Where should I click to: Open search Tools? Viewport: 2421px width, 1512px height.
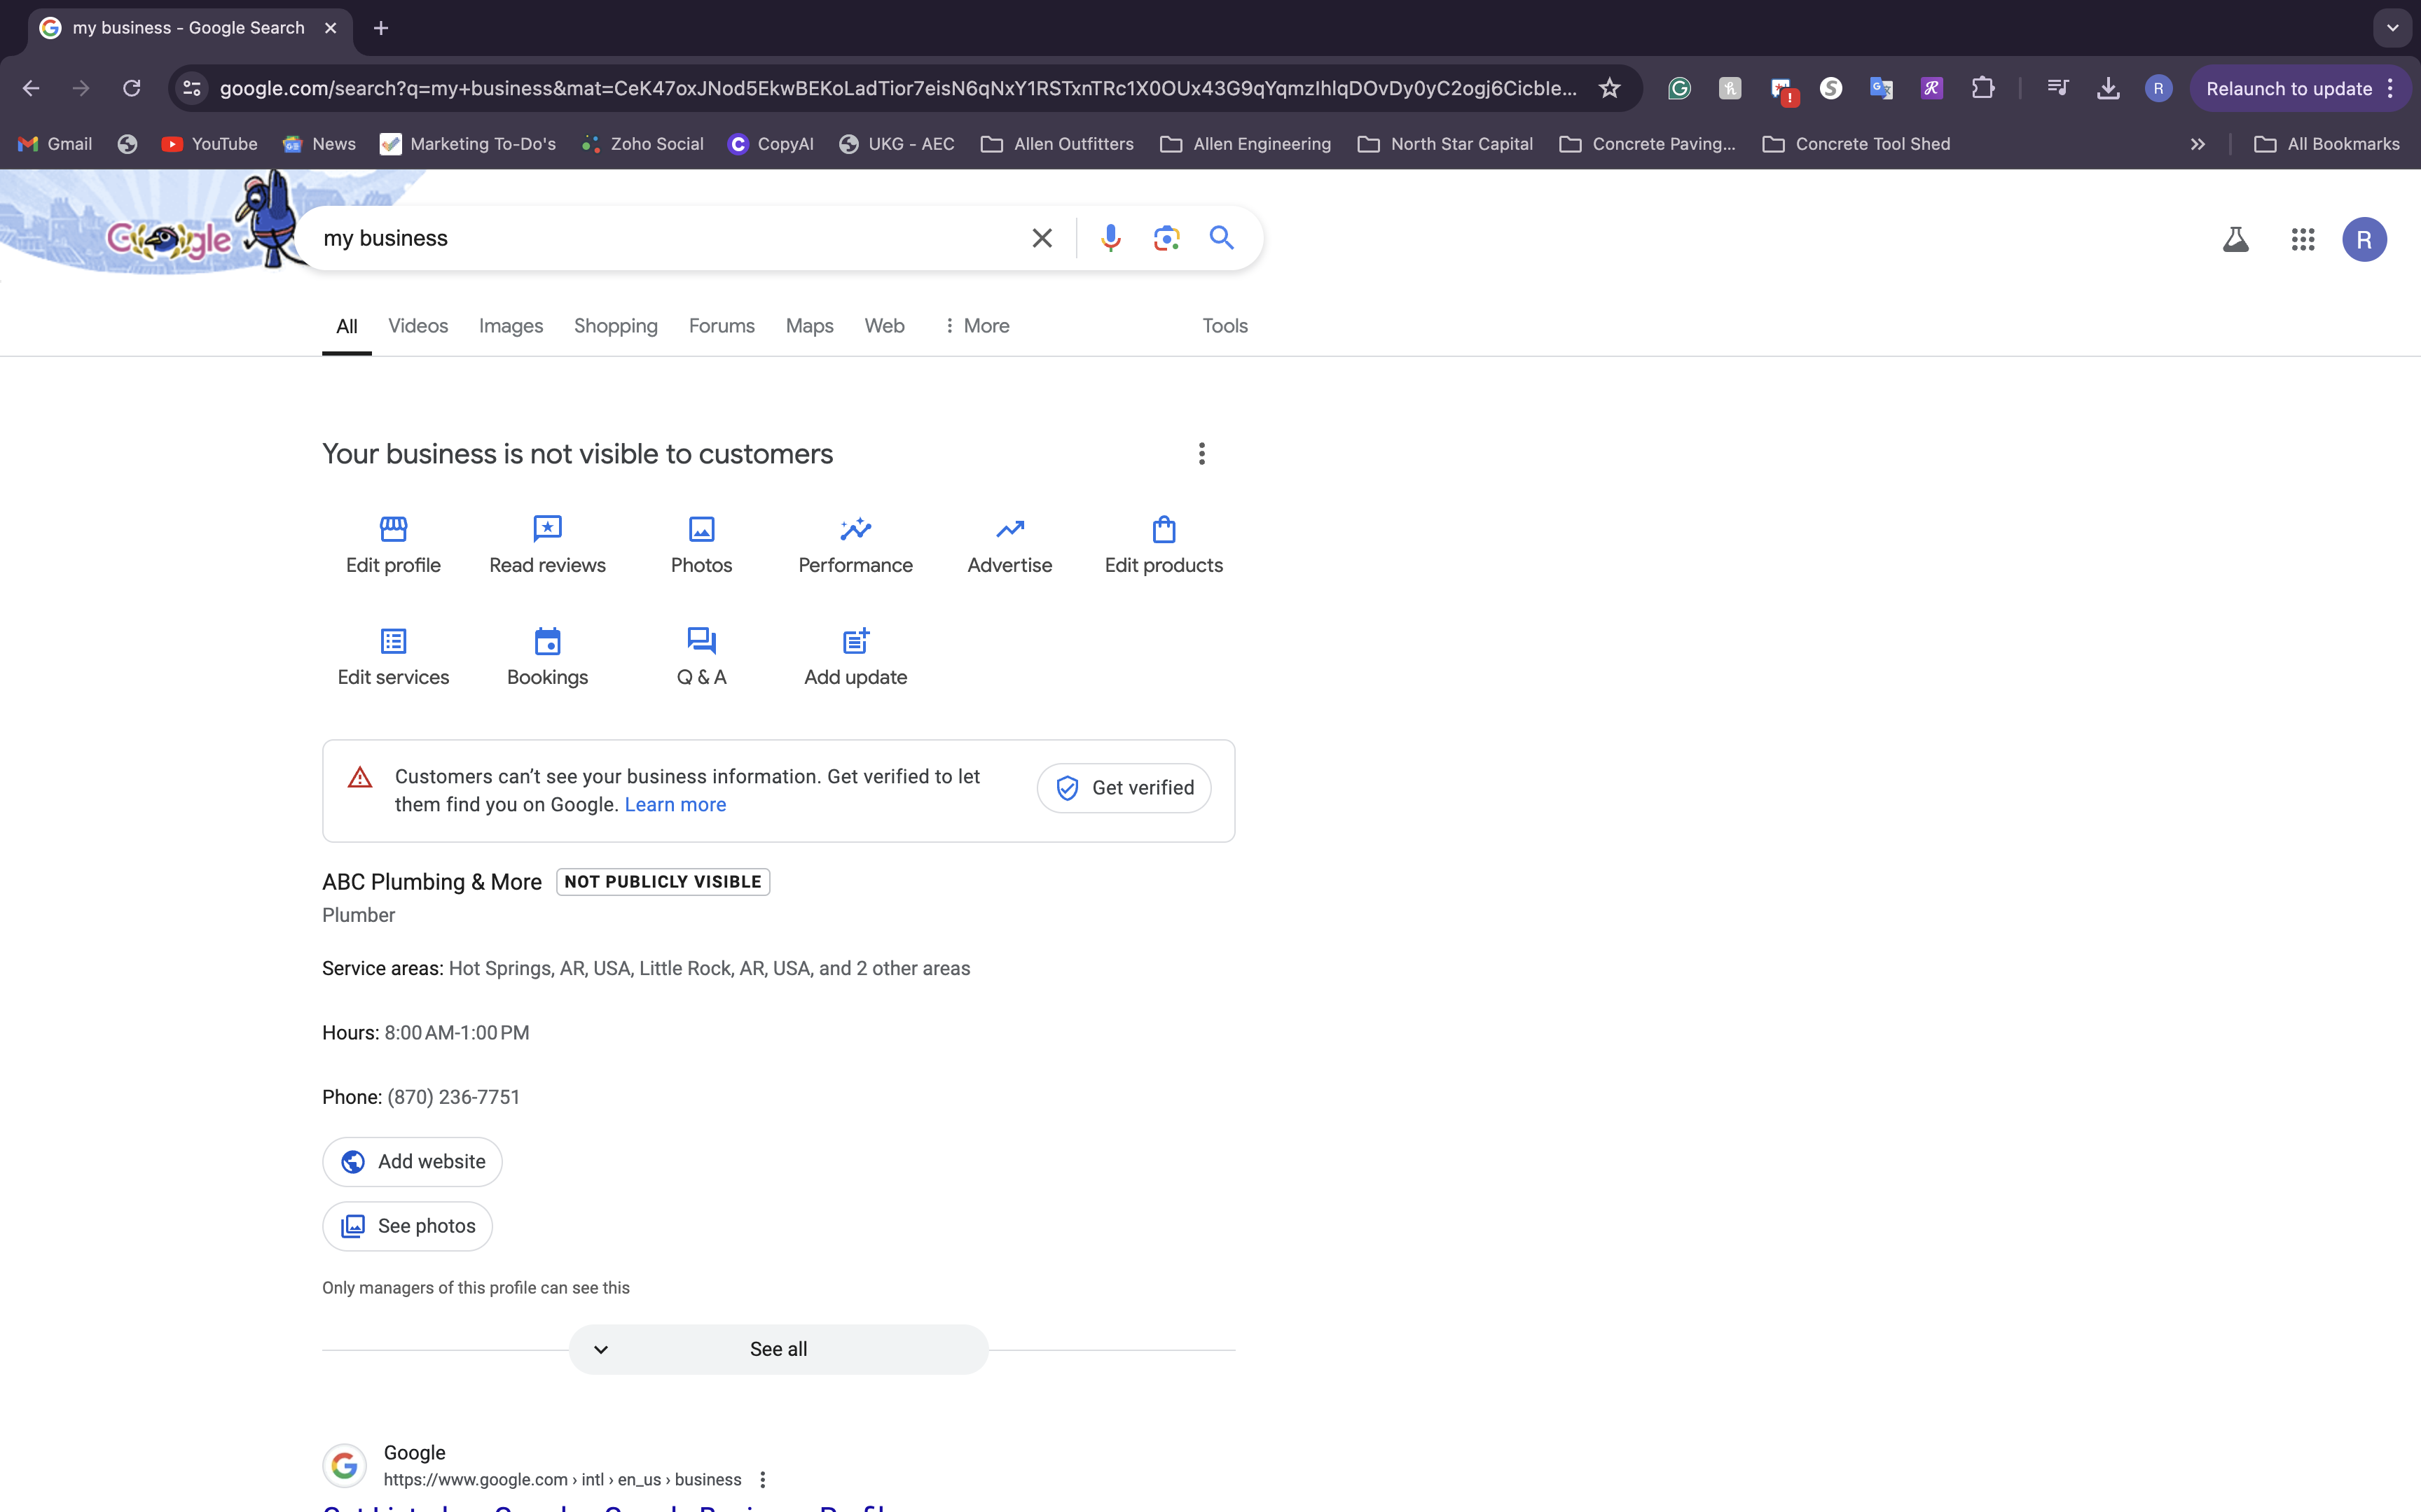coord(1225,326)
